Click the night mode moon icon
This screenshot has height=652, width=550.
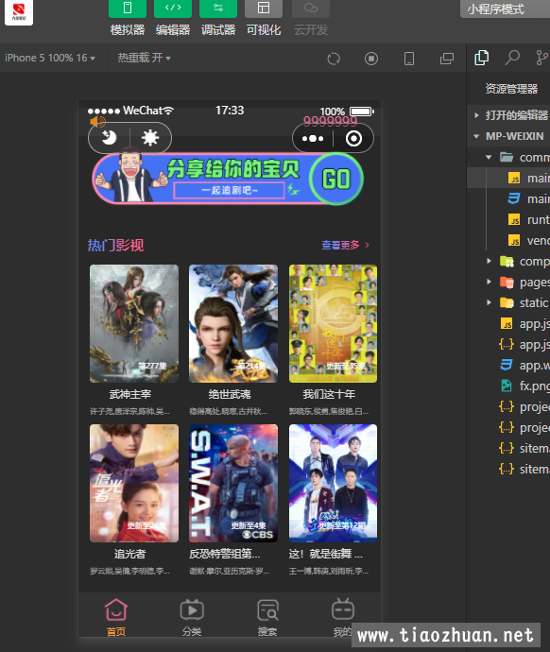110,138
